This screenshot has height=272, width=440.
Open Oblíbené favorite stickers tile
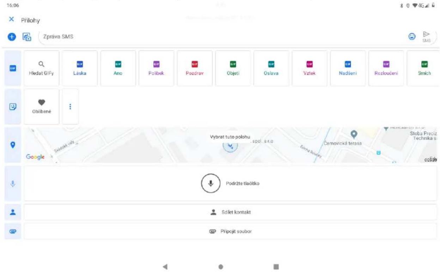coord(41,106)
